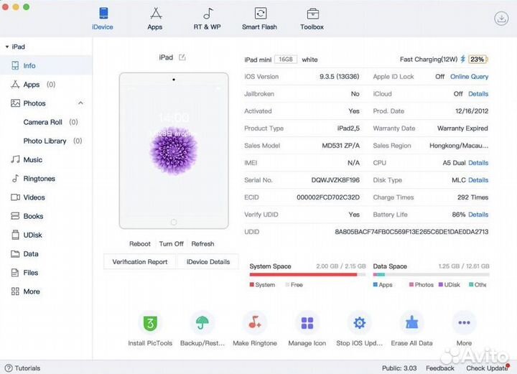
Task: Collapse the Photos sidebar section
Action: [80, 103]
